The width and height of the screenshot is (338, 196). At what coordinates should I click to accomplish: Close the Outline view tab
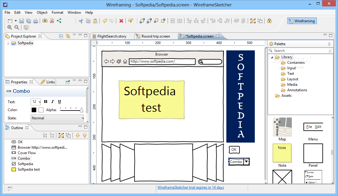point(27,128)
